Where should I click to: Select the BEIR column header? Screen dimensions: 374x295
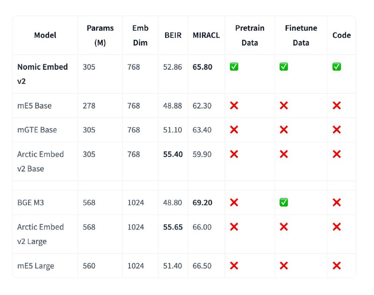[x=173, y=35]
